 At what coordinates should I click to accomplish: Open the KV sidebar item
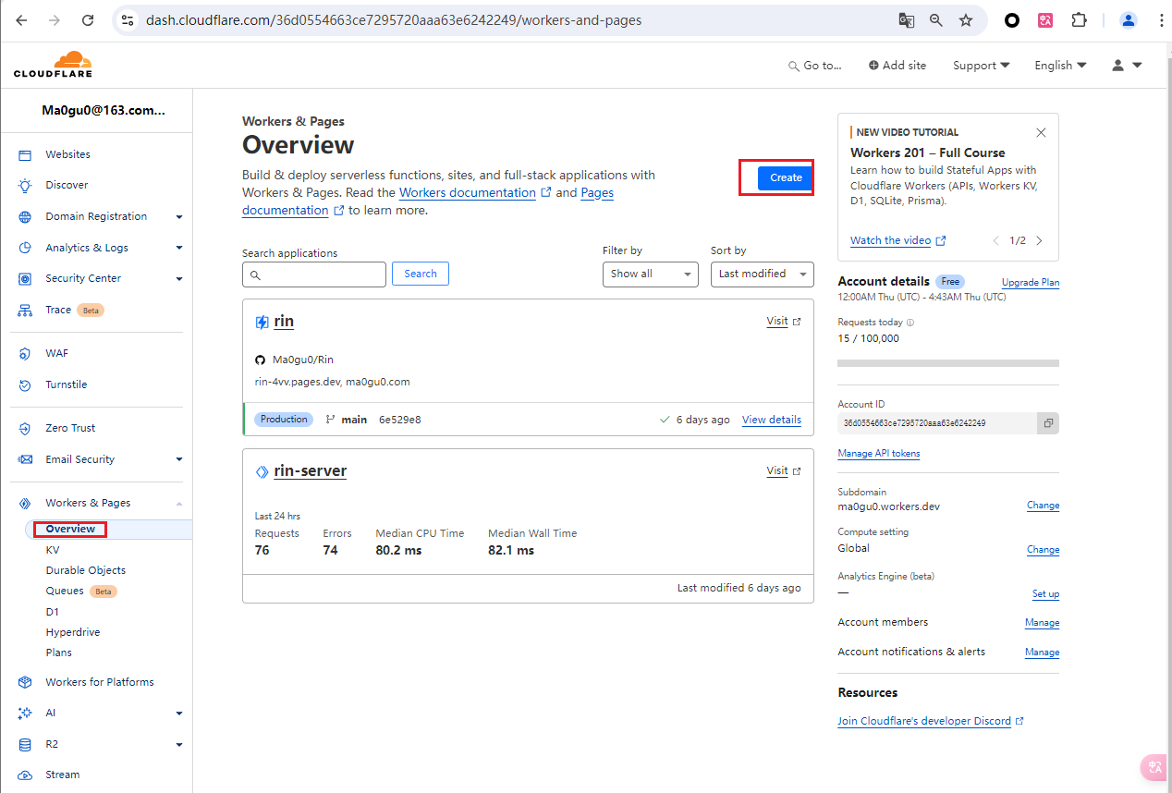tap(53, 550)
